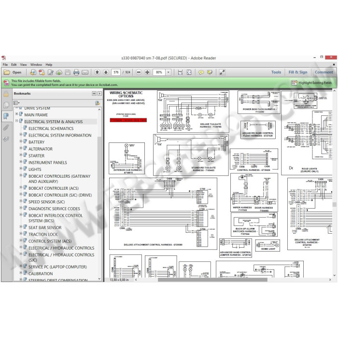This screenshot has width=338, height=338.
Task: Click the email envelope icon
Action: (84, 72)
